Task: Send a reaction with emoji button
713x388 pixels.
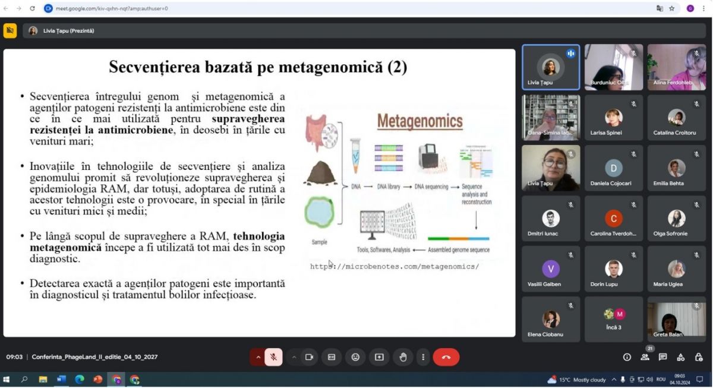Action: click(x=355, y=357)
